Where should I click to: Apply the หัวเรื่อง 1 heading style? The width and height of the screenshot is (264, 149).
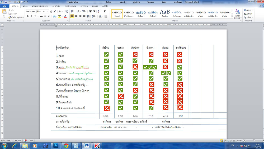tap(140, 14)
